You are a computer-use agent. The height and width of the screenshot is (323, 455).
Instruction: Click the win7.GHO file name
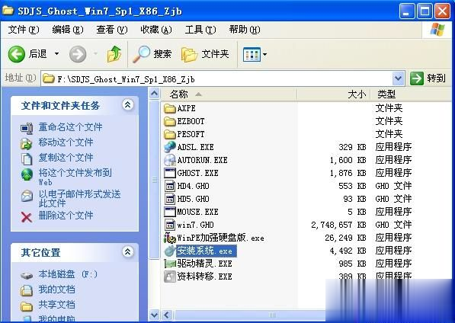[x=195, y=225]
